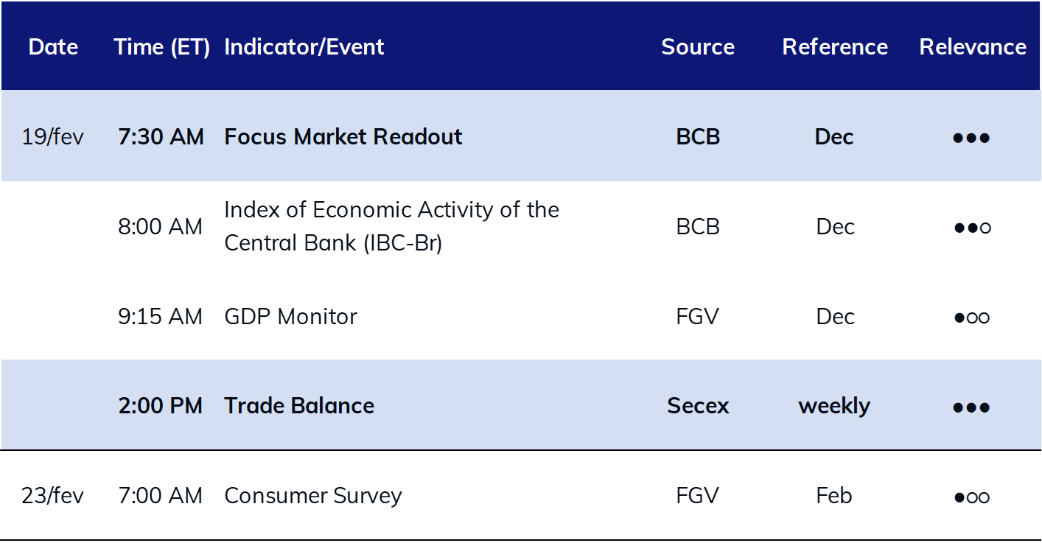Select the Date column header
Viewport: 1042px width, 543px height.
(53, 47)
